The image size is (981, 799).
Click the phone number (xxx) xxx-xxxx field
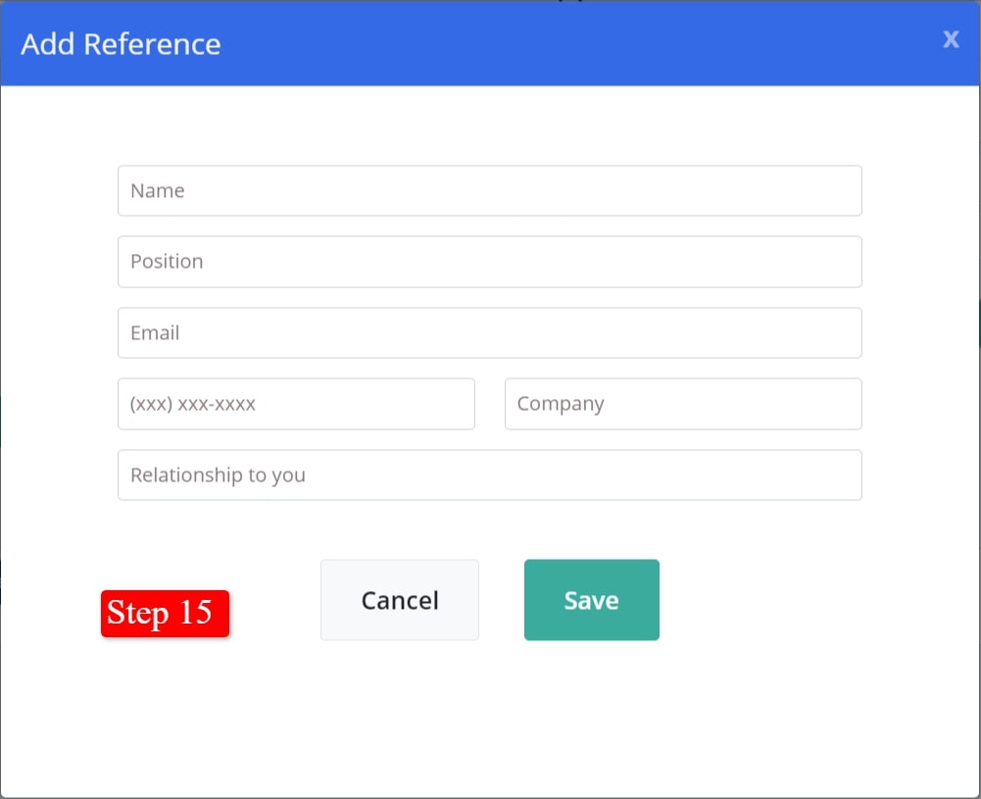pyautogui.click(x=296, y=404)
